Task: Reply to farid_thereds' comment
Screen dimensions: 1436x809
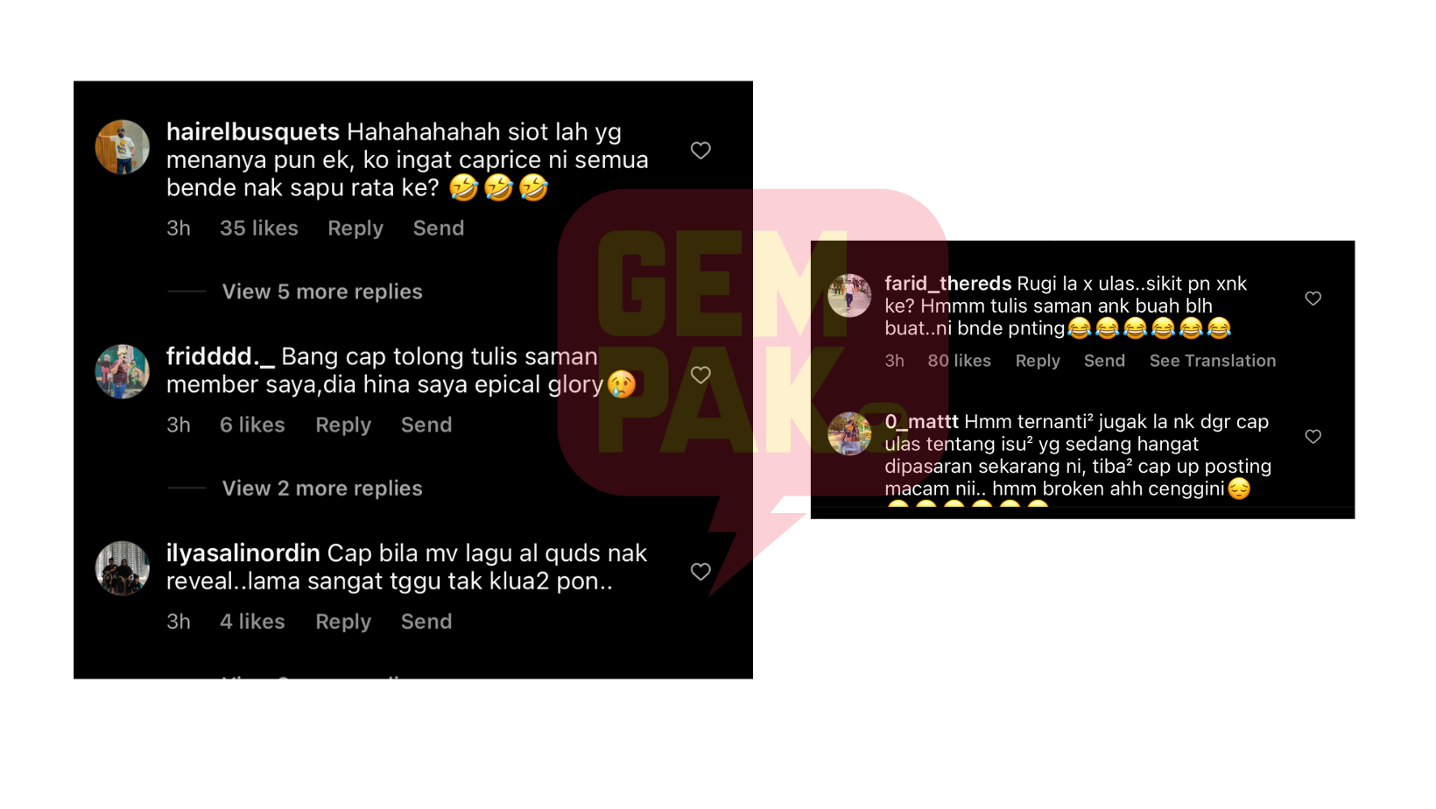Action: coord(1038,361)
